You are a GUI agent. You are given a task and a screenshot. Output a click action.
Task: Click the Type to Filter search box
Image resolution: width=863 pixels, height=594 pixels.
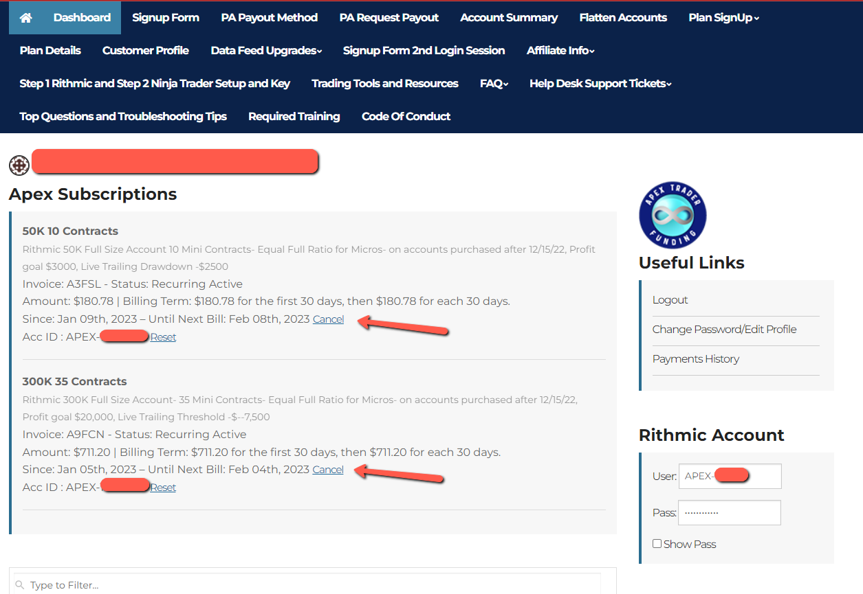(x=307, y=585)
